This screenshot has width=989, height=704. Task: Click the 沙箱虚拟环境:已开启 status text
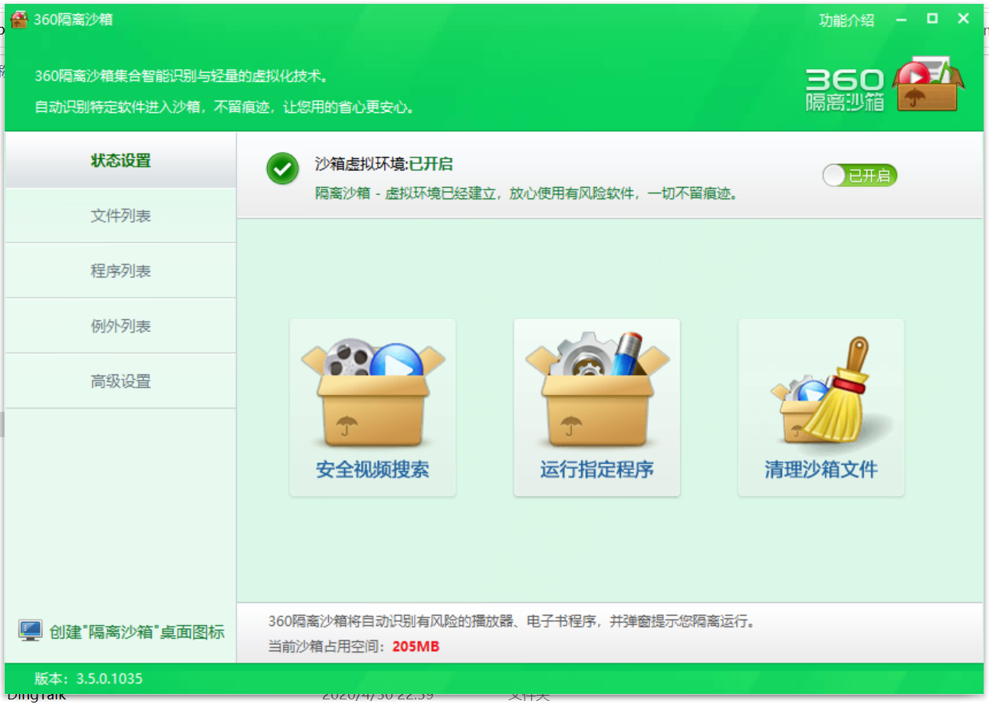pyautogui.click(x=384, y=163)
